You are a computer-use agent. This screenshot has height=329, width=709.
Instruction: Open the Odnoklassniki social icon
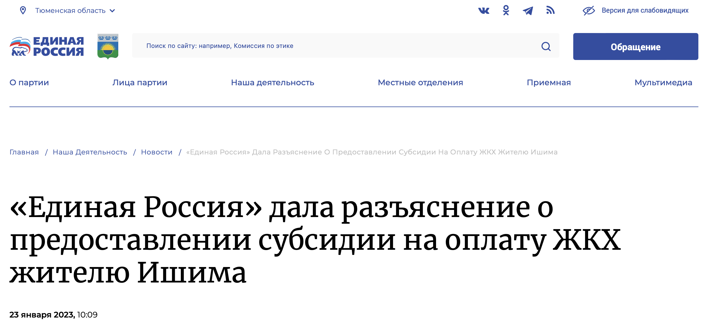click(506, 10)
